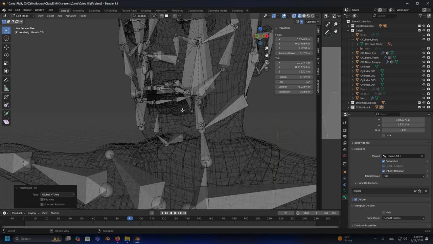Image resolution: width=433 pixels, height=244 pixels.
Task: Select the Select Box tool
Action: [x=6, y=30]
